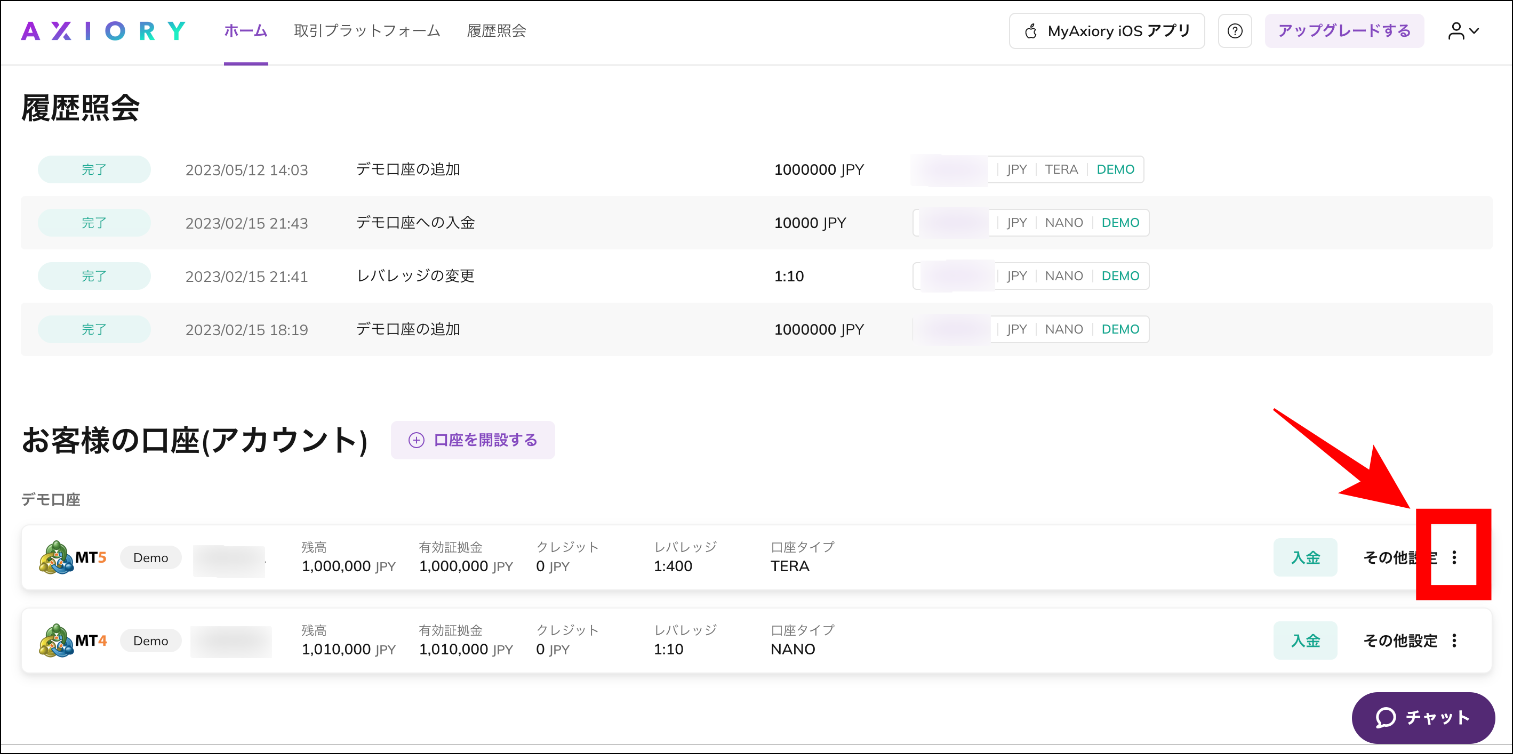Click the DEMO label on the TERA history row
1513x754 pixels.
click(x=1115, y=169)
